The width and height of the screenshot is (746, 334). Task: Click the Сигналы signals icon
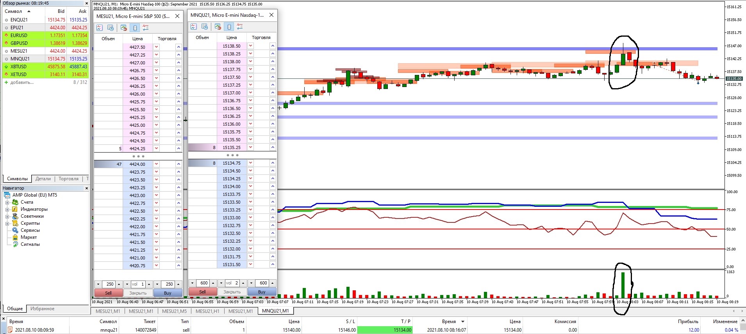[x=15, y=244]
